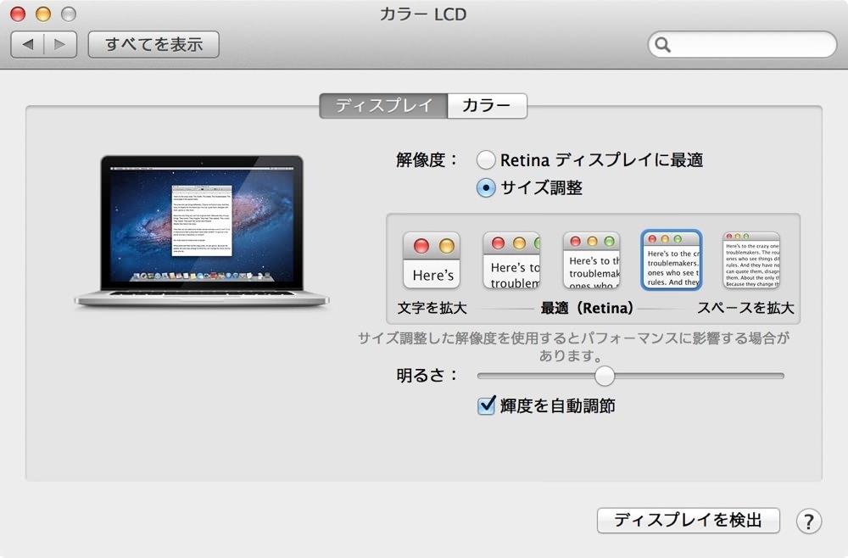
Task: Click the 明るさ brightness slider knob
Action: coord(605,376)
